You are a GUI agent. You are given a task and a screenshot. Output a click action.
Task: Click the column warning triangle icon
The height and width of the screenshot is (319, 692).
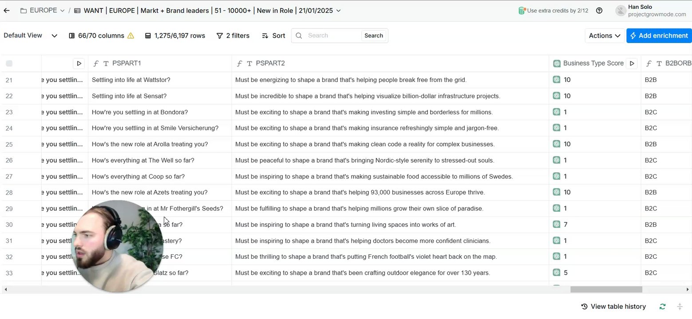click(x=130, y=36)
